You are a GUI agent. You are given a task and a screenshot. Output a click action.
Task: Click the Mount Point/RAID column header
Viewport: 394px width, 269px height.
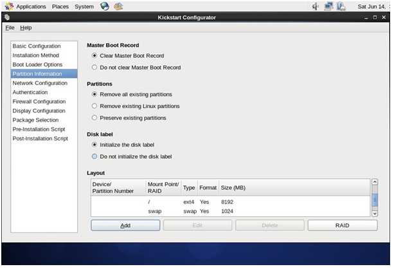pos(163,188)
